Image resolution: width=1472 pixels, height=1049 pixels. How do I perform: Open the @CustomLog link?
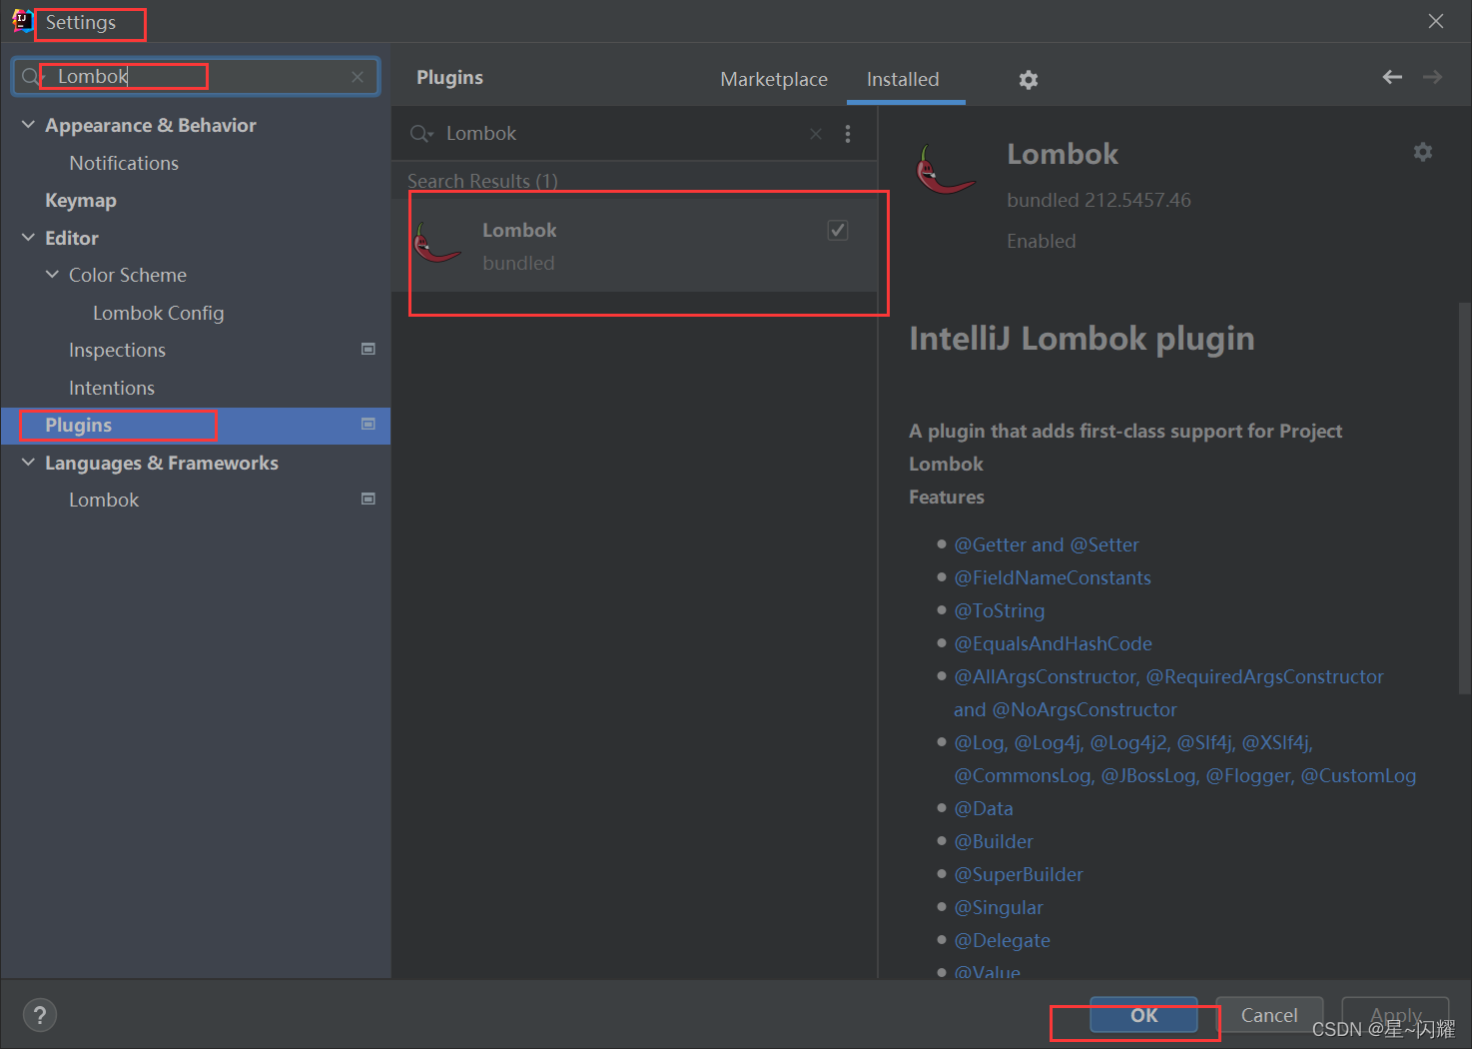1359,775
